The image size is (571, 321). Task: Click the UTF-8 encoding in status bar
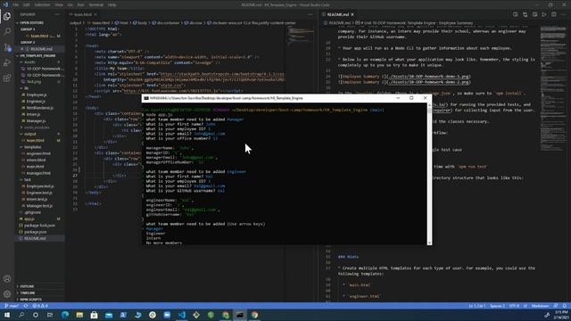pyautogui.click(x=514, y=306)
